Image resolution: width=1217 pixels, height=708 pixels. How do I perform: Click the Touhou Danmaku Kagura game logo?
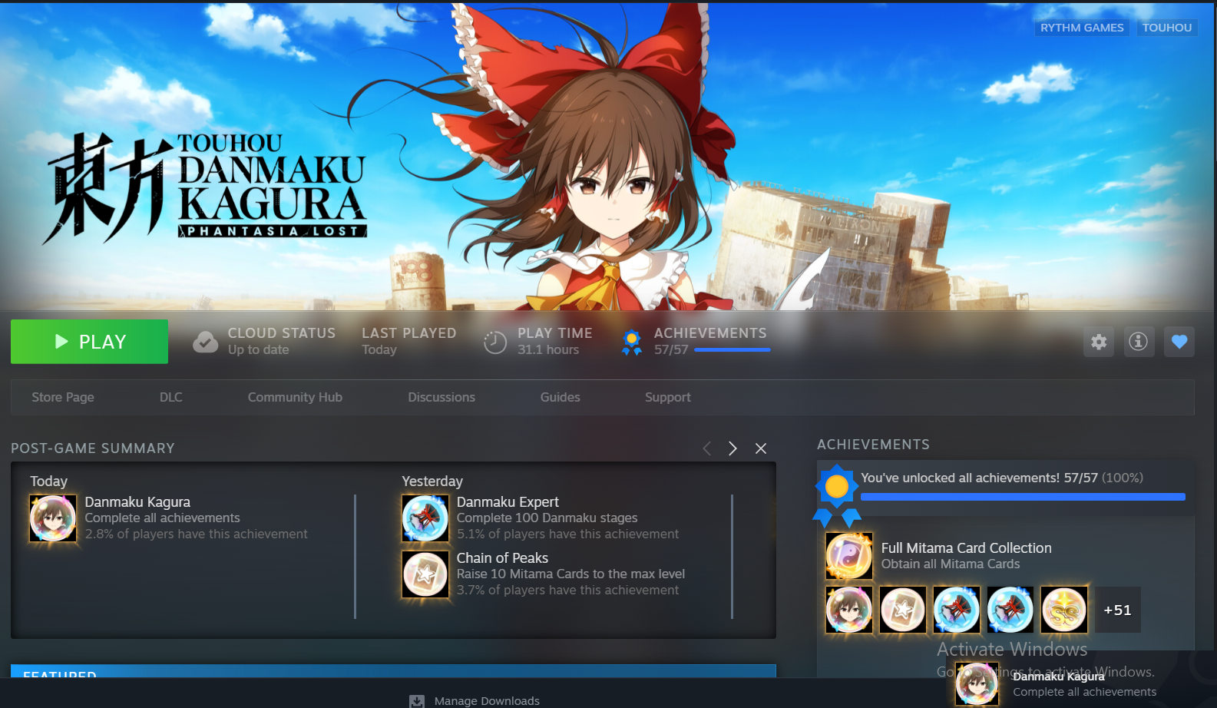point(206,187)
